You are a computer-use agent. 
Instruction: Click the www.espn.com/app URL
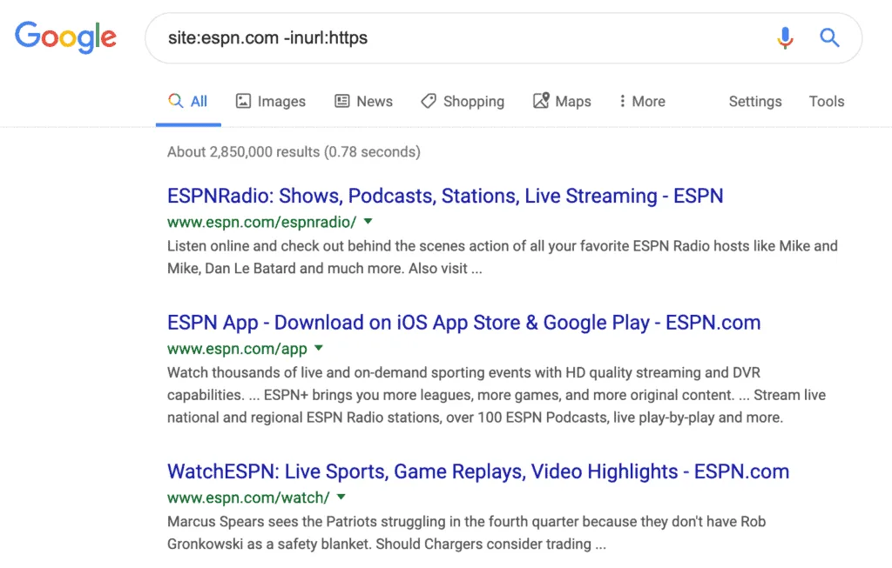(237, 349)
